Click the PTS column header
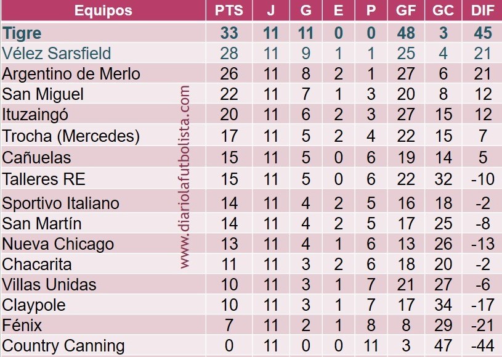The height and width of the screenshot is (357, 502). point(229,10)
